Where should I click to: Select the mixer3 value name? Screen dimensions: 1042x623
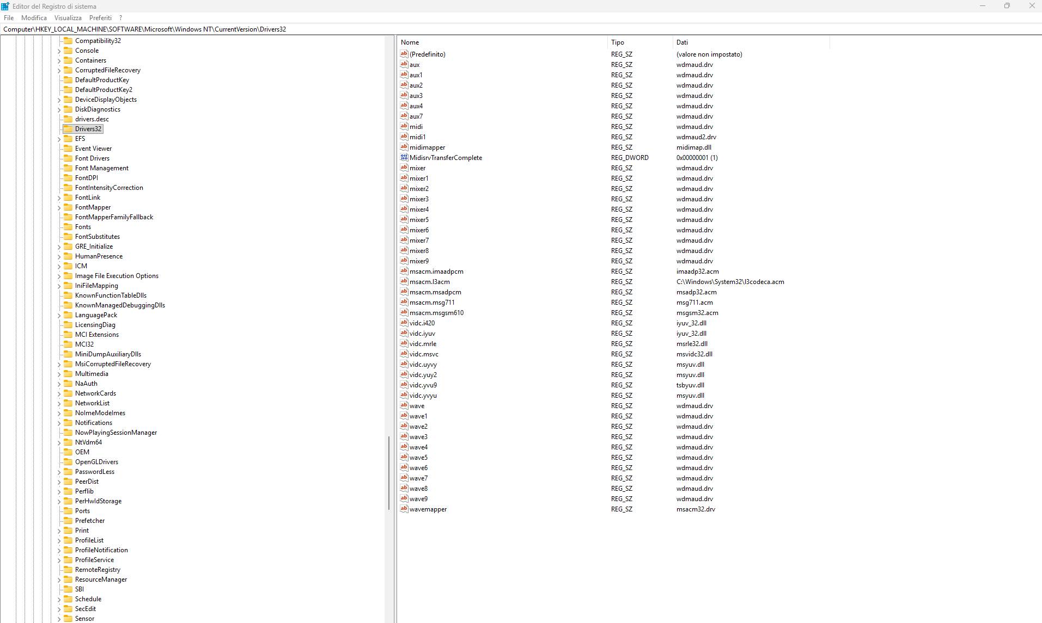click(419, 199)
